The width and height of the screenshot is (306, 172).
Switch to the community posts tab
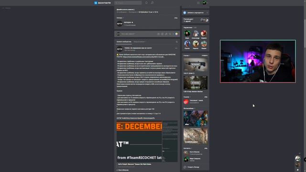(x=124, y=42)
